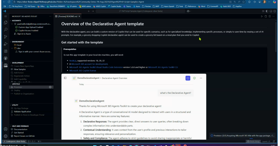Select the local environment
280x146 pixels.
coord(19,45)
